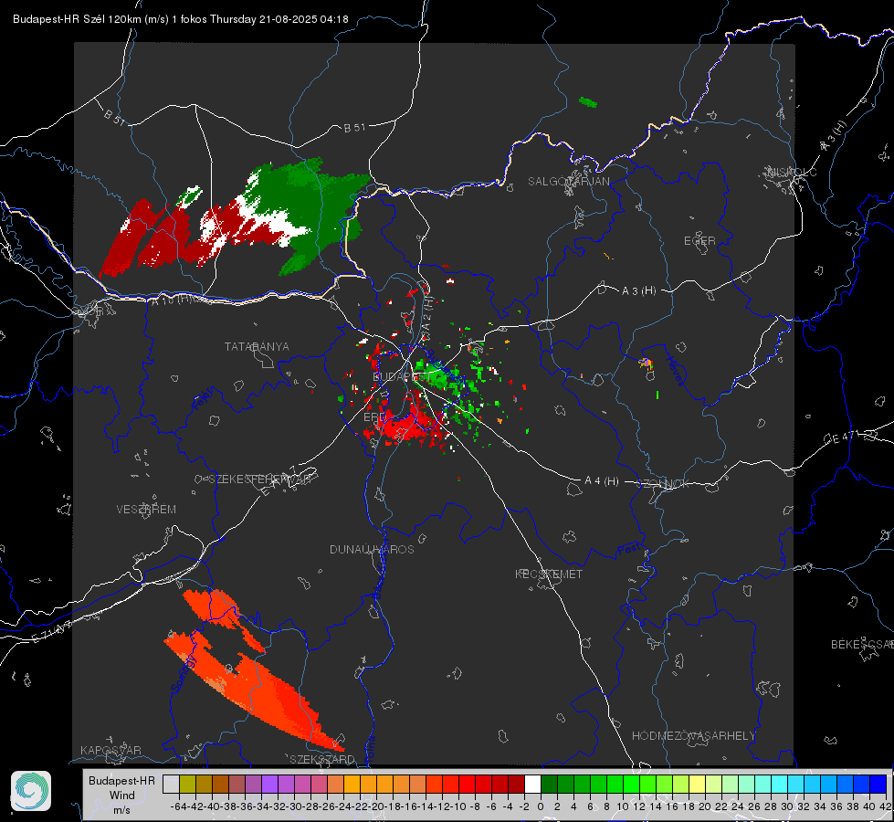
Task: Click the "A 4 (H)" road label
Action: click(602, 481)
